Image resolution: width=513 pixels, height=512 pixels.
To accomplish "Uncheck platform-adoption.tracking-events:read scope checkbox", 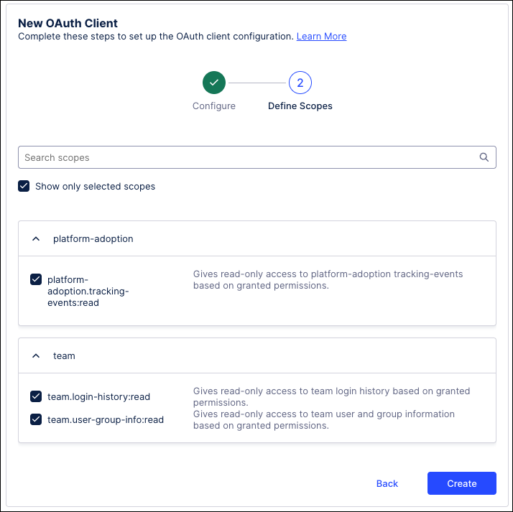I will 36,280.
